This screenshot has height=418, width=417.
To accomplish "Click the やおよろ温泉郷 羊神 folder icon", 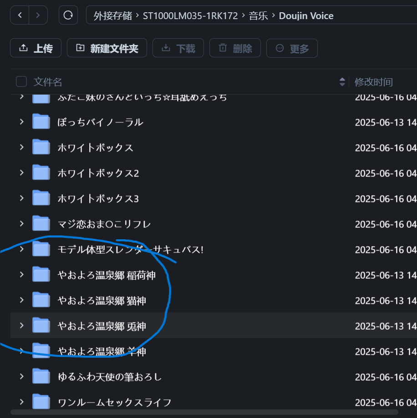I will [x=41, y=351].
